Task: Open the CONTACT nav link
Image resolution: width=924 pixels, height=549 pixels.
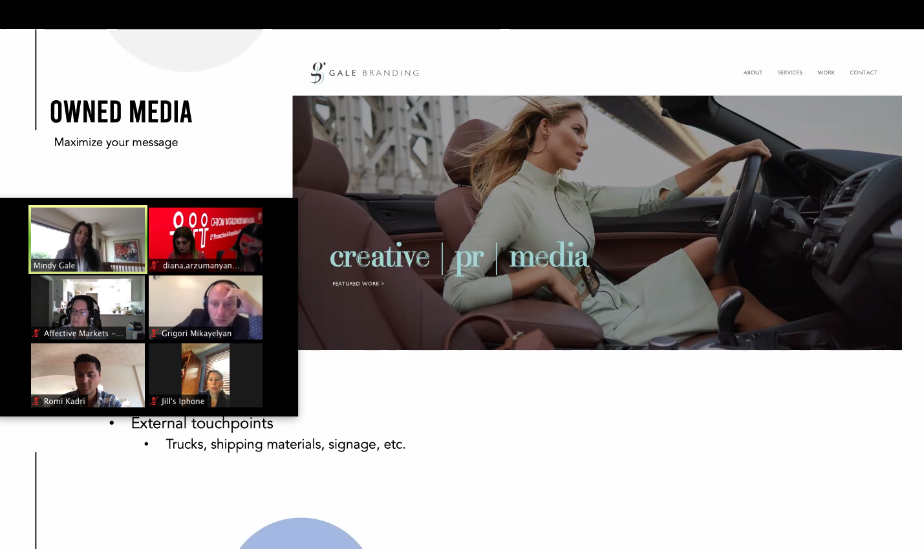Action: 863,72
